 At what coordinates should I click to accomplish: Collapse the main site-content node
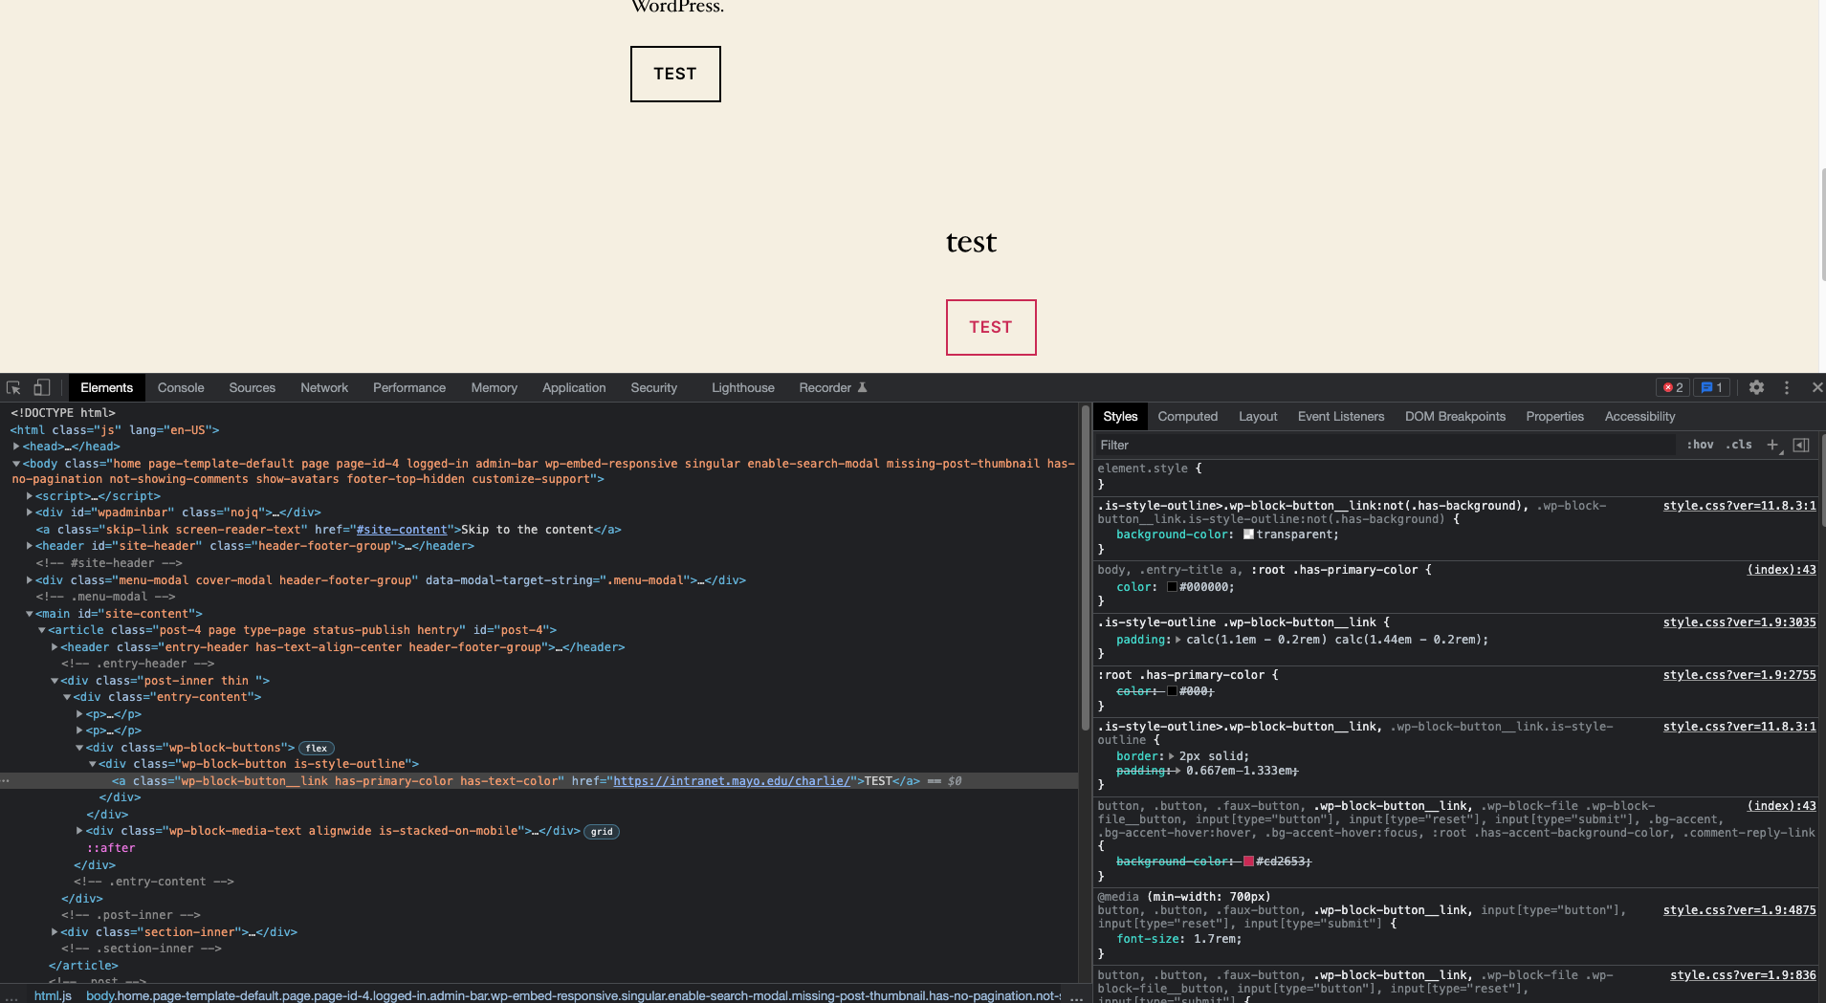pyautogui.click(x=30, y=614)
